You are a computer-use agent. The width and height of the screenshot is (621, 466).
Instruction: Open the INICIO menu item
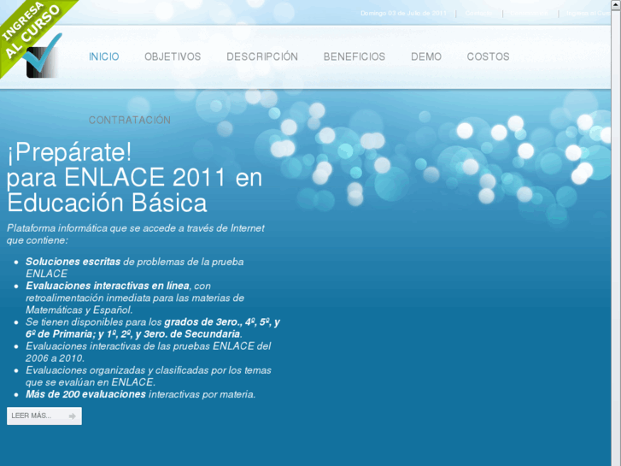(x=103, y=56)
